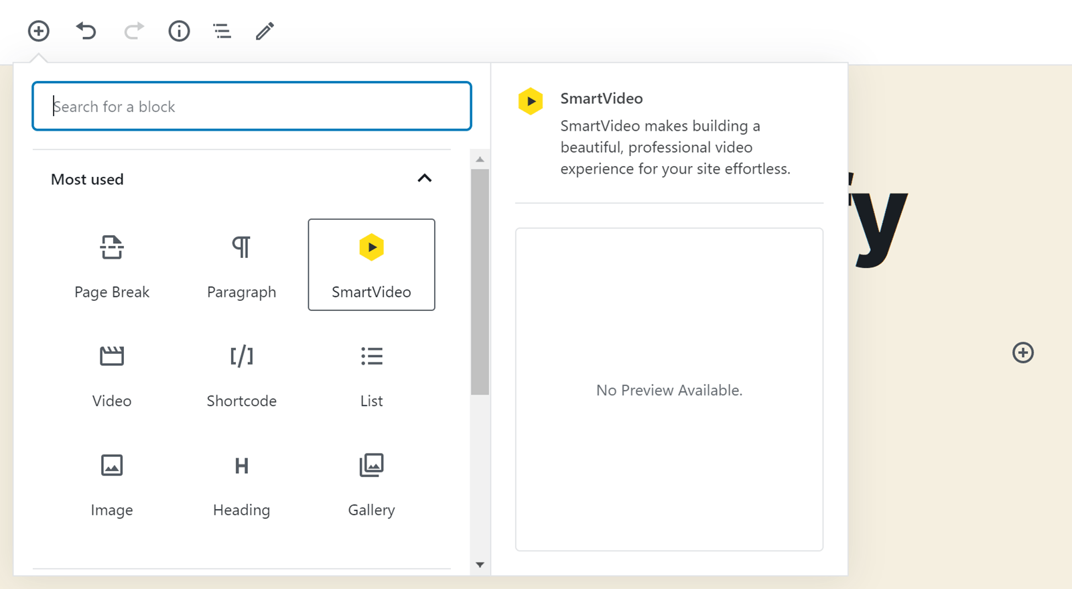The image size is (1072, 589).
Task: Open the block navigation list icon
Action: tap(222, 31)
